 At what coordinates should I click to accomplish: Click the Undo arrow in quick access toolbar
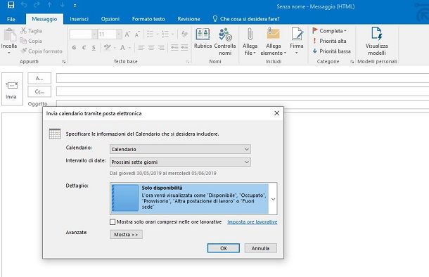(x=24, y=5)
